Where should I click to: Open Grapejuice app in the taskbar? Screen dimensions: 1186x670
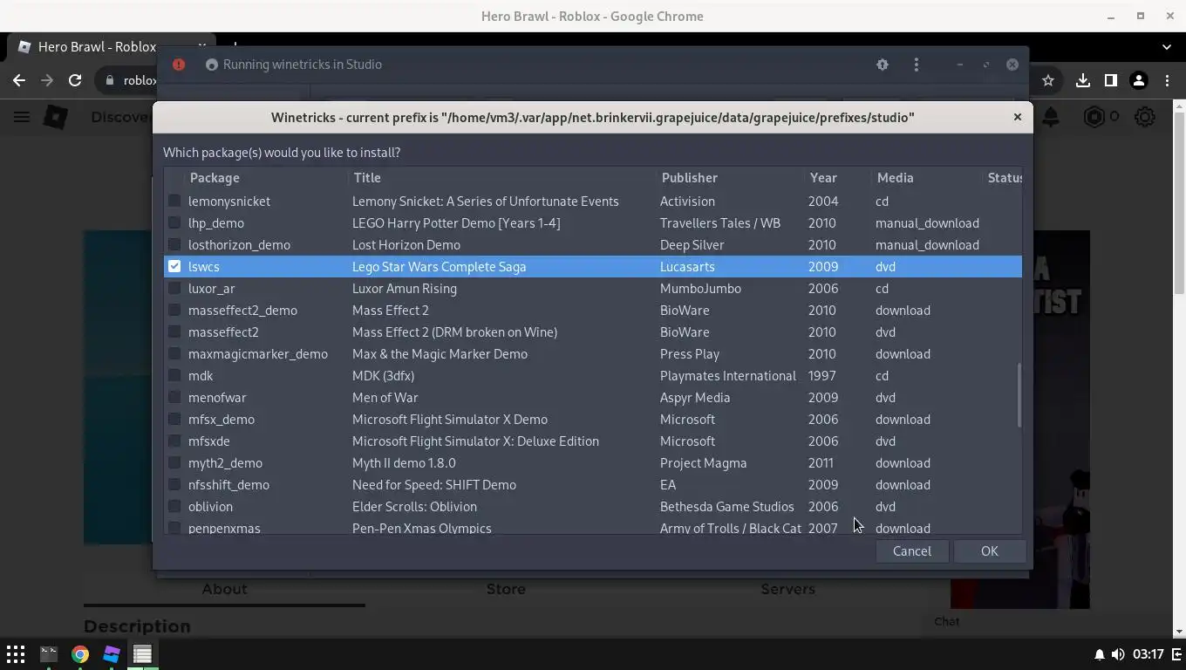(x=112, y=654)
